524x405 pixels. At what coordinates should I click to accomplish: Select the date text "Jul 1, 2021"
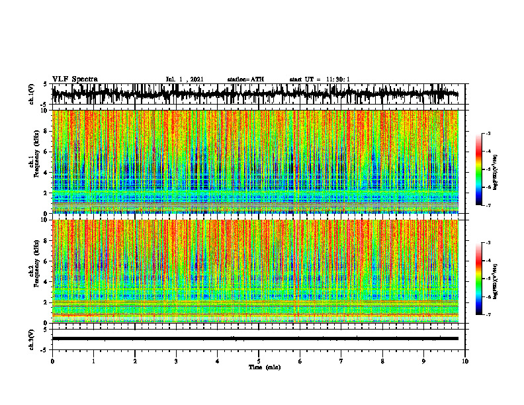click(185, 79)
